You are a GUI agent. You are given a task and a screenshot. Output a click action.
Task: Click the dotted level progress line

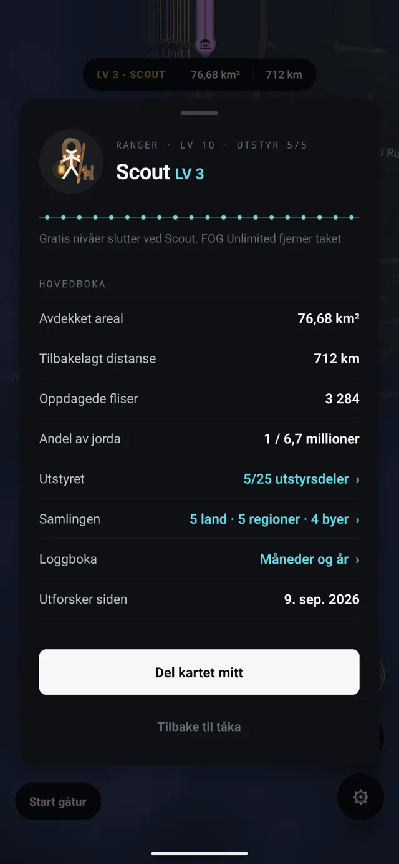click(x=199, y=217)
